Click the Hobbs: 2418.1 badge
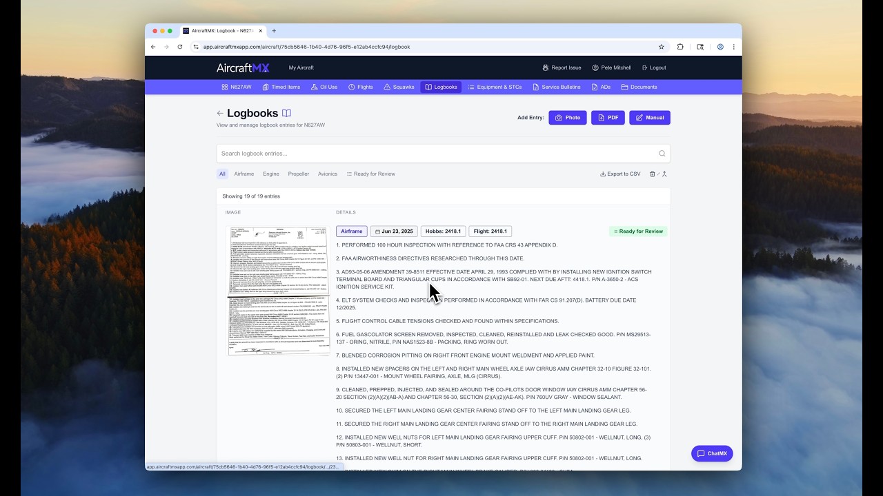The image size is (883, 496). point(443,231)
